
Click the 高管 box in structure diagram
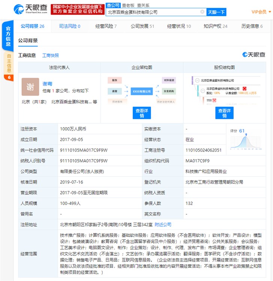[115, 91]
